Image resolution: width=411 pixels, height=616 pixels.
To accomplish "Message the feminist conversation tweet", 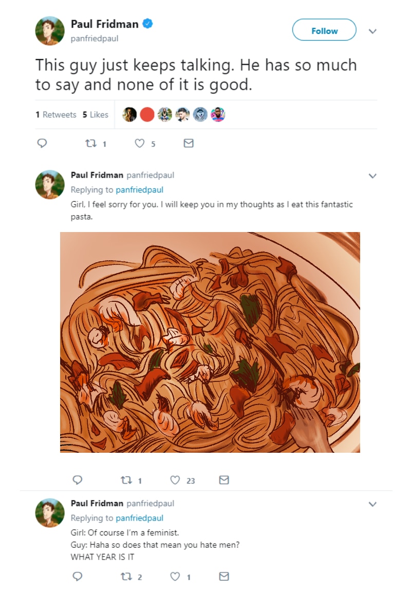I will click(x=224, y=576).
